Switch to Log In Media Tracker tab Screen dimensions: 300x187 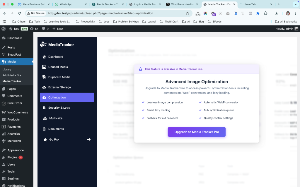tap(145, 4)
